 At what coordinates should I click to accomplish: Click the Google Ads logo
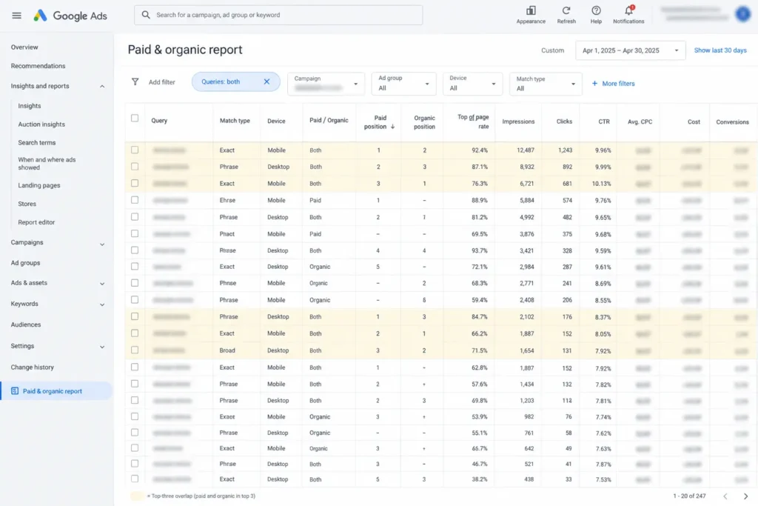[70, 16]
